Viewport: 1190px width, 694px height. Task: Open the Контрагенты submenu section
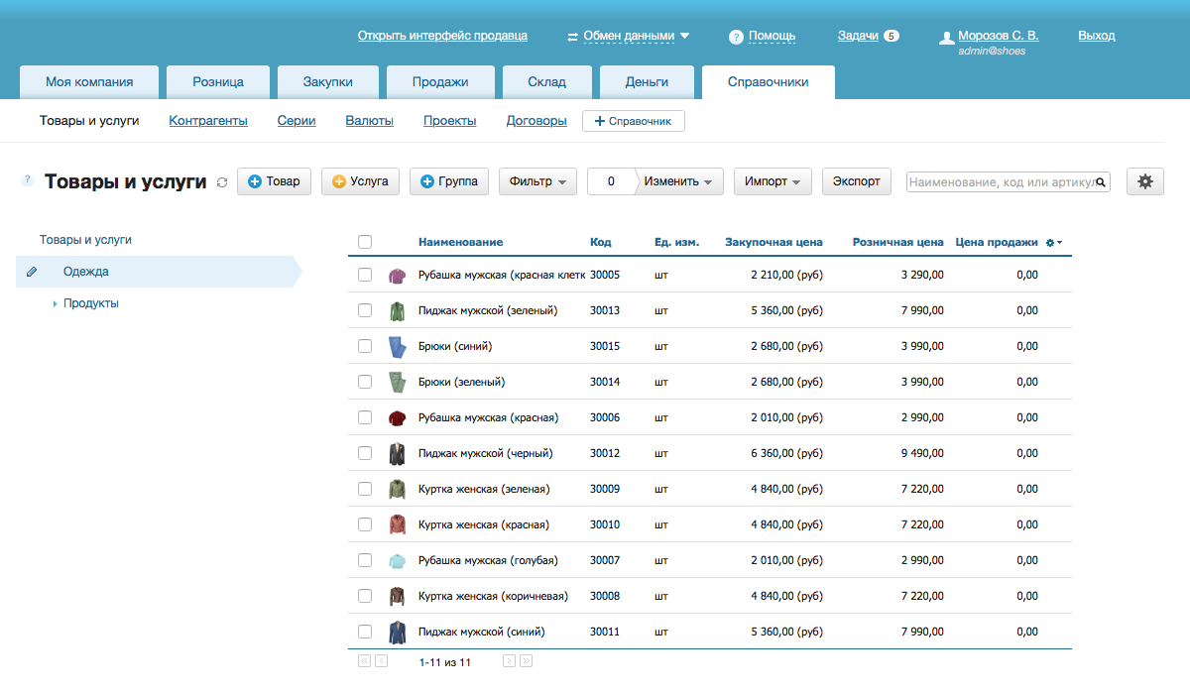[208, 121]
